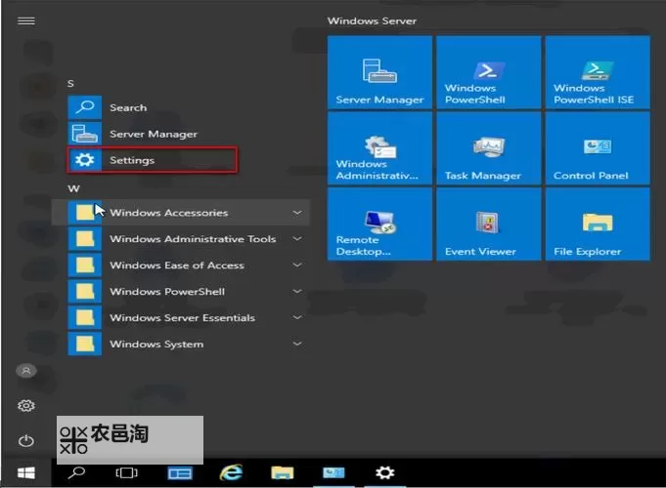Expand Windows Administrative Tools chevron

tap(297, 239)
